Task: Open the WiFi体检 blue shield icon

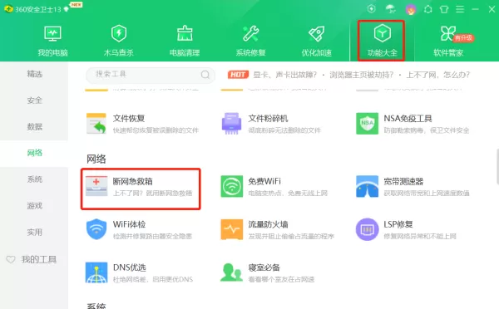Action: pyautogui.click(x=96, y=229)
